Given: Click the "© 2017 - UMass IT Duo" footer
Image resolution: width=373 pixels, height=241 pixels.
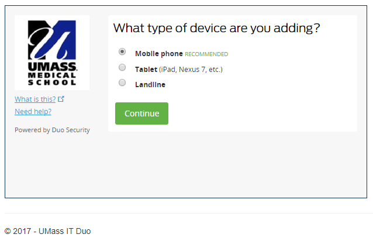Looking at the screenshot, I should tap(48, 231).
